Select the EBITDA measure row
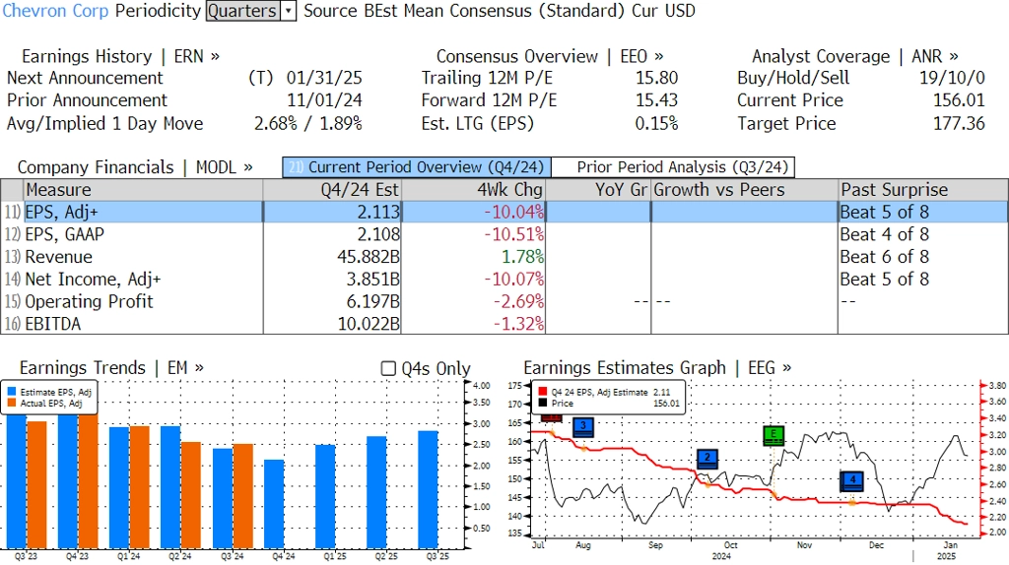Image resolution: width=1009 pixels, height=565 pixels. [x=504, y=324]
